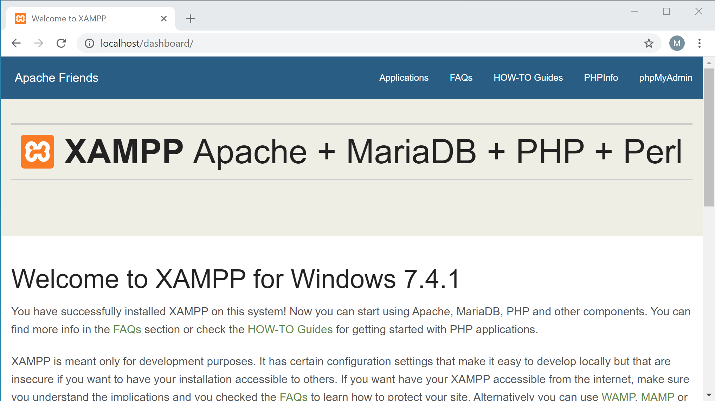
Task: Open PHPInfo from navigation bar
Action: click(x=601, y=78)
